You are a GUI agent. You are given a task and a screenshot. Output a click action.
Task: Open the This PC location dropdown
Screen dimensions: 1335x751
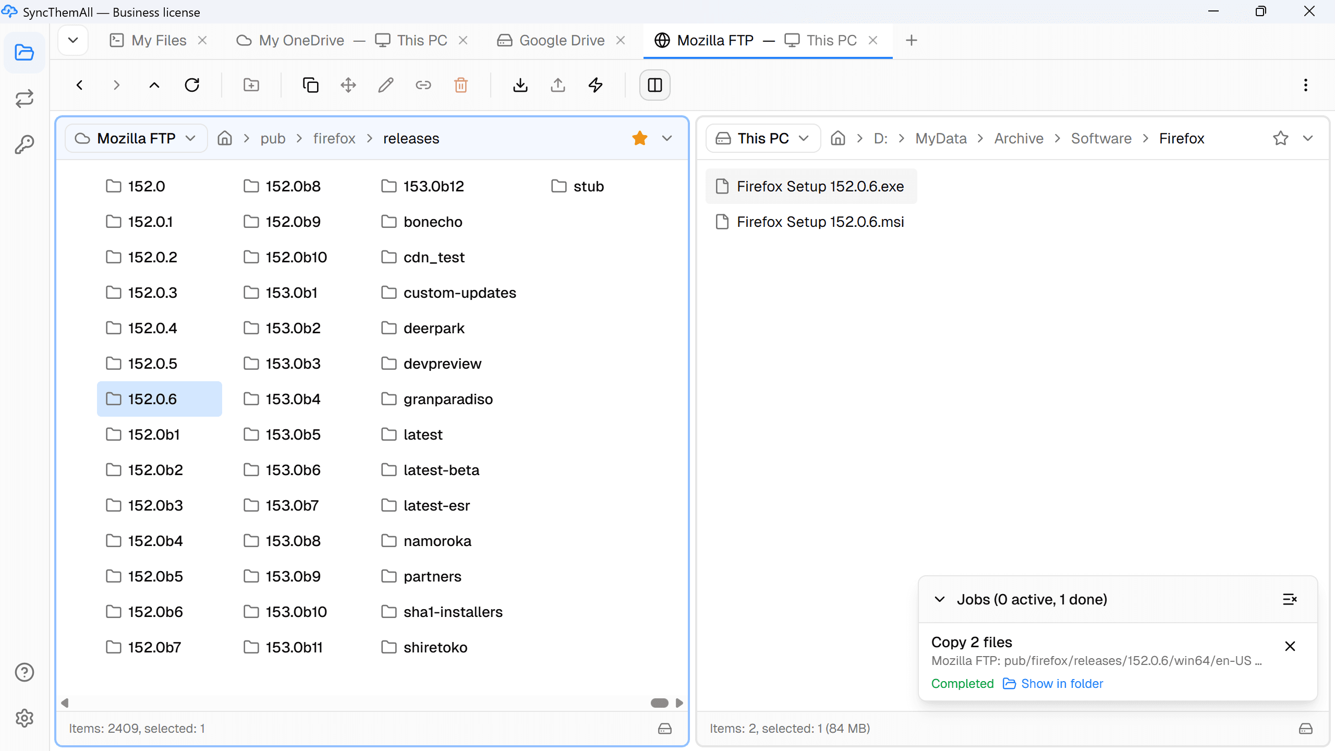click(763, 138)
